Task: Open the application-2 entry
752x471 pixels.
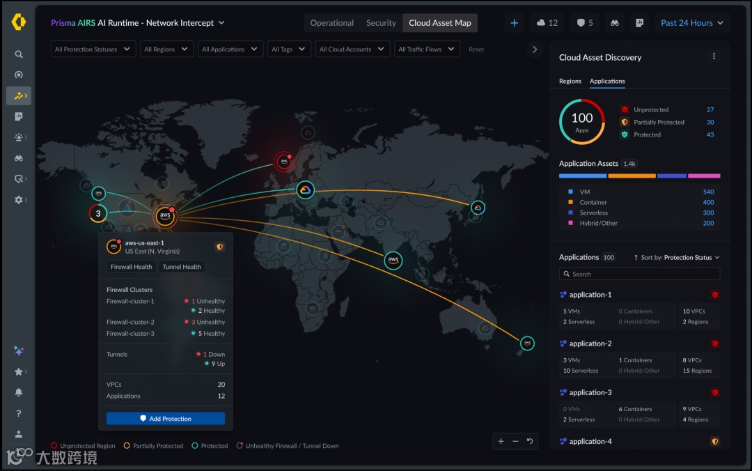Action: [x=590, y=343]
